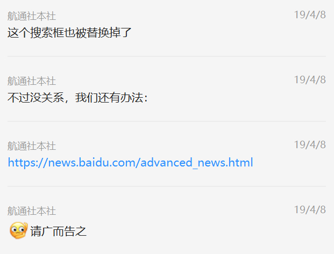Click the divider below the second message

tap(167, 121)
